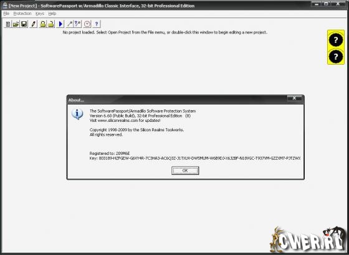This screenshot has width=349, height=255.
Task: Click the open padlock Unprotect icon
Action: pyautogui.click(x=51, y=24)
